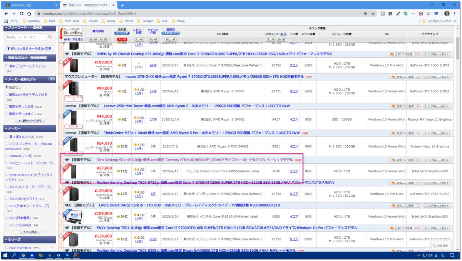462x261 pixels.
Task: Check the 富士通(FUJITSU) maker checkbox
Action: point(7,136)
